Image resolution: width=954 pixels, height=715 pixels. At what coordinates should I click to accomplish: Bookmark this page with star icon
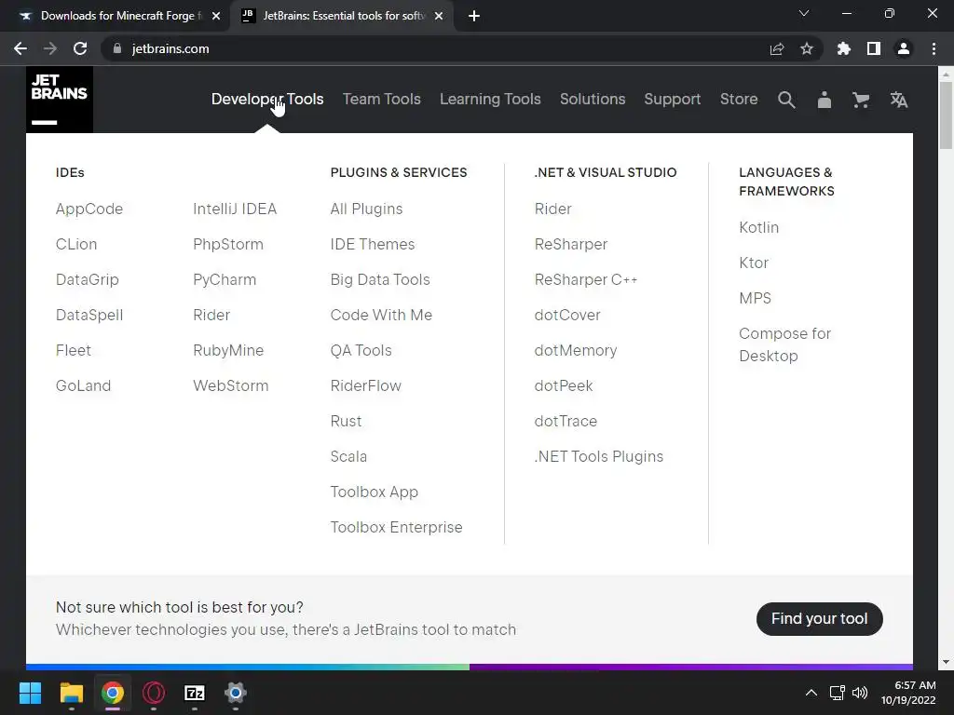tap(807, 48)
